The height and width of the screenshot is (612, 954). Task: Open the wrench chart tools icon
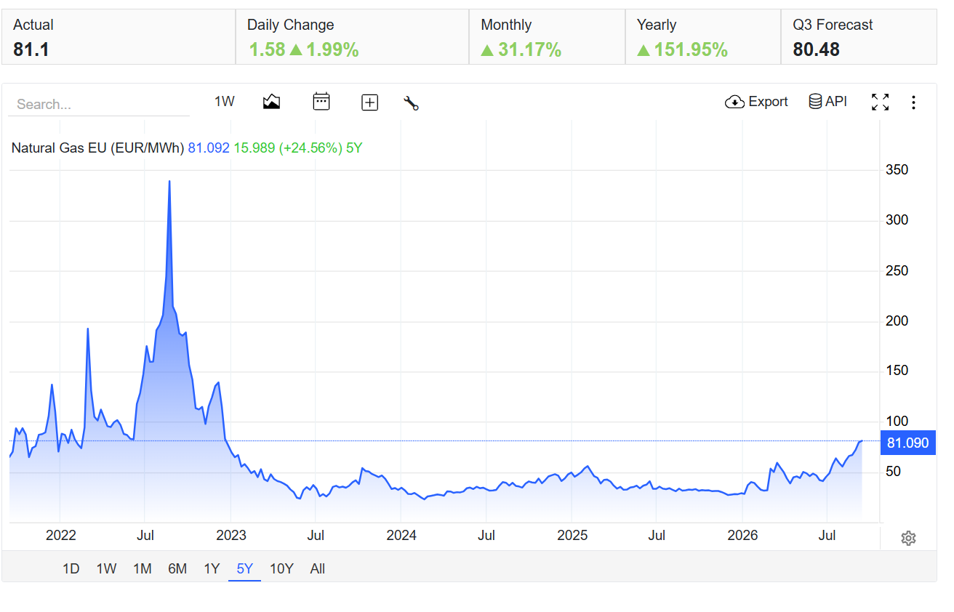[x=411, y=102]
